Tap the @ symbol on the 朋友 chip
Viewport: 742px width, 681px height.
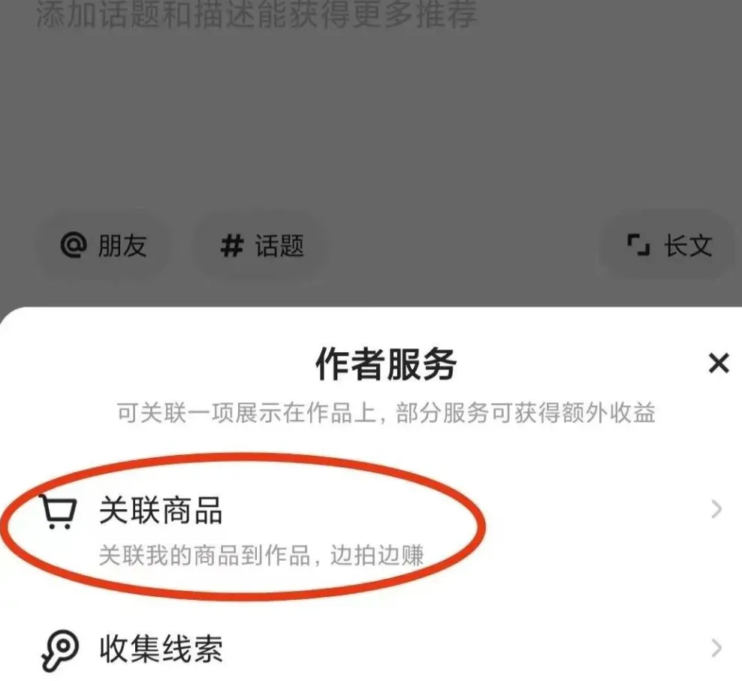74,245
